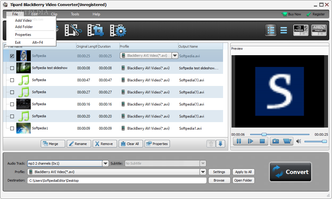The image size is (332, 199).
Task: Choose Add Video from File menu
Action: tap(23, 21)
